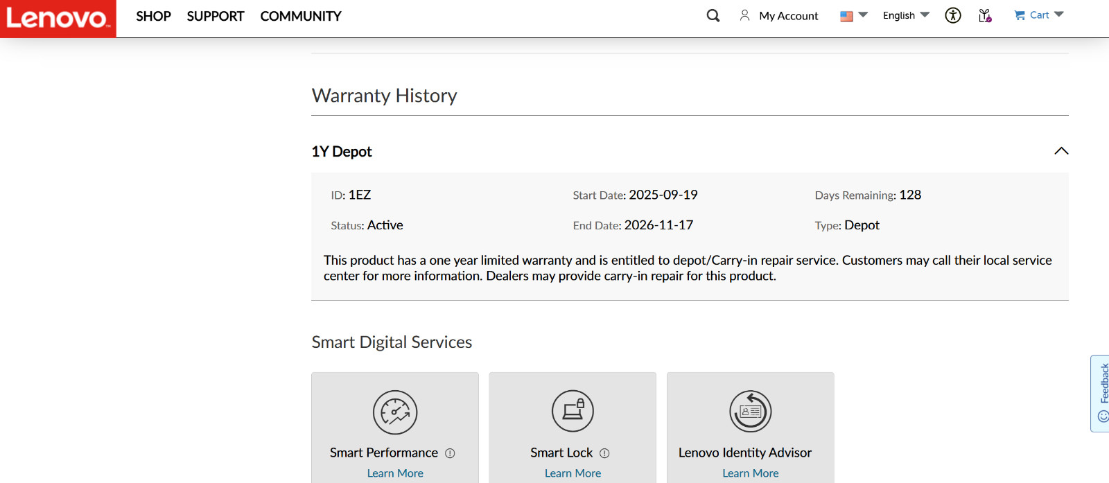The width and height of the screenshot is (1109, 483).
Task: Click the Lenovo Identity Advisor icon
Action: point(751,411)
